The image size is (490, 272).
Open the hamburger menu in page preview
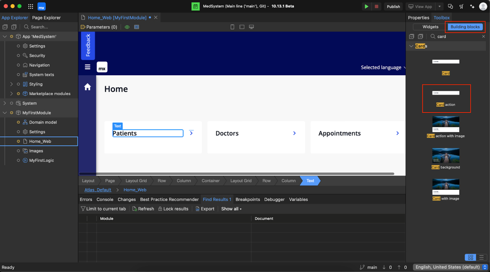[x=87, y=67]
